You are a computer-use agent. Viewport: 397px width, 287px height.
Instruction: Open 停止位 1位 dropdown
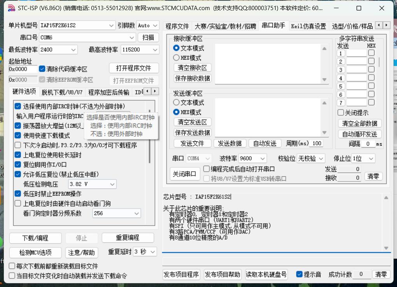click(x=363, y=158)
